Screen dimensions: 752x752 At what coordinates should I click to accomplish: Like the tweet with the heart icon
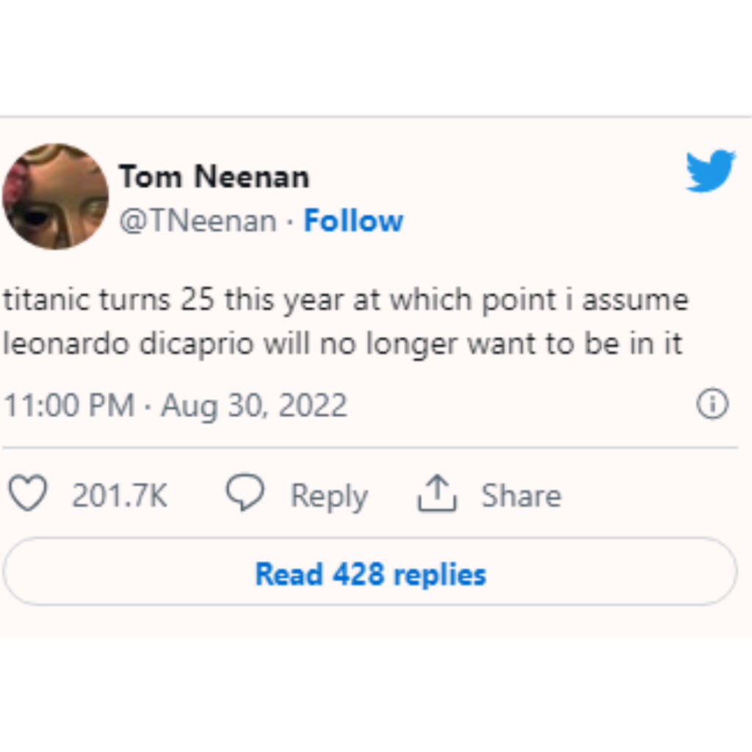coord(29,493)
